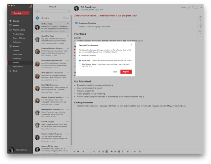Select the Add Missing Users radio option
211x164 pixels.
coord(80,64)
